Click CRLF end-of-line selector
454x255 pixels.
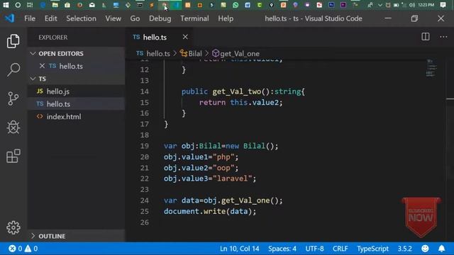coord(340,249)
